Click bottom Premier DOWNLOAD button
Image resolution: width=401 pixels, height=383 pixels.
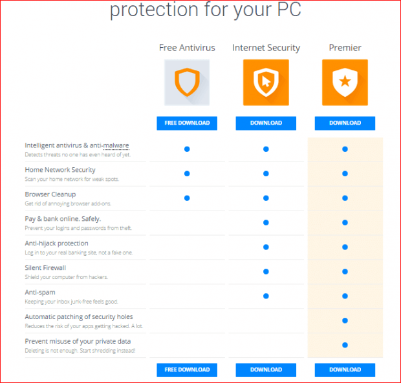[x=345, y=370]
